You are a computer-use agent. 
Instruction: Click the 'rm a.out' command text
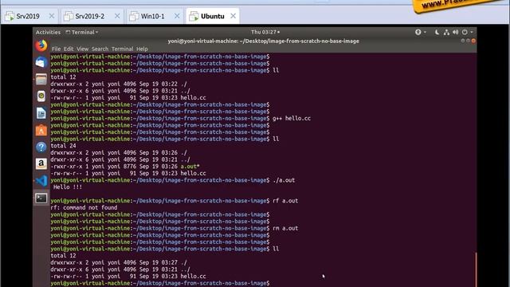coord(285,229)
